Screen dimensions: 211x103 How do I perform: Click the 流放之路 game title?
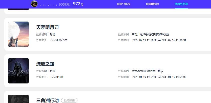[45, 64]
